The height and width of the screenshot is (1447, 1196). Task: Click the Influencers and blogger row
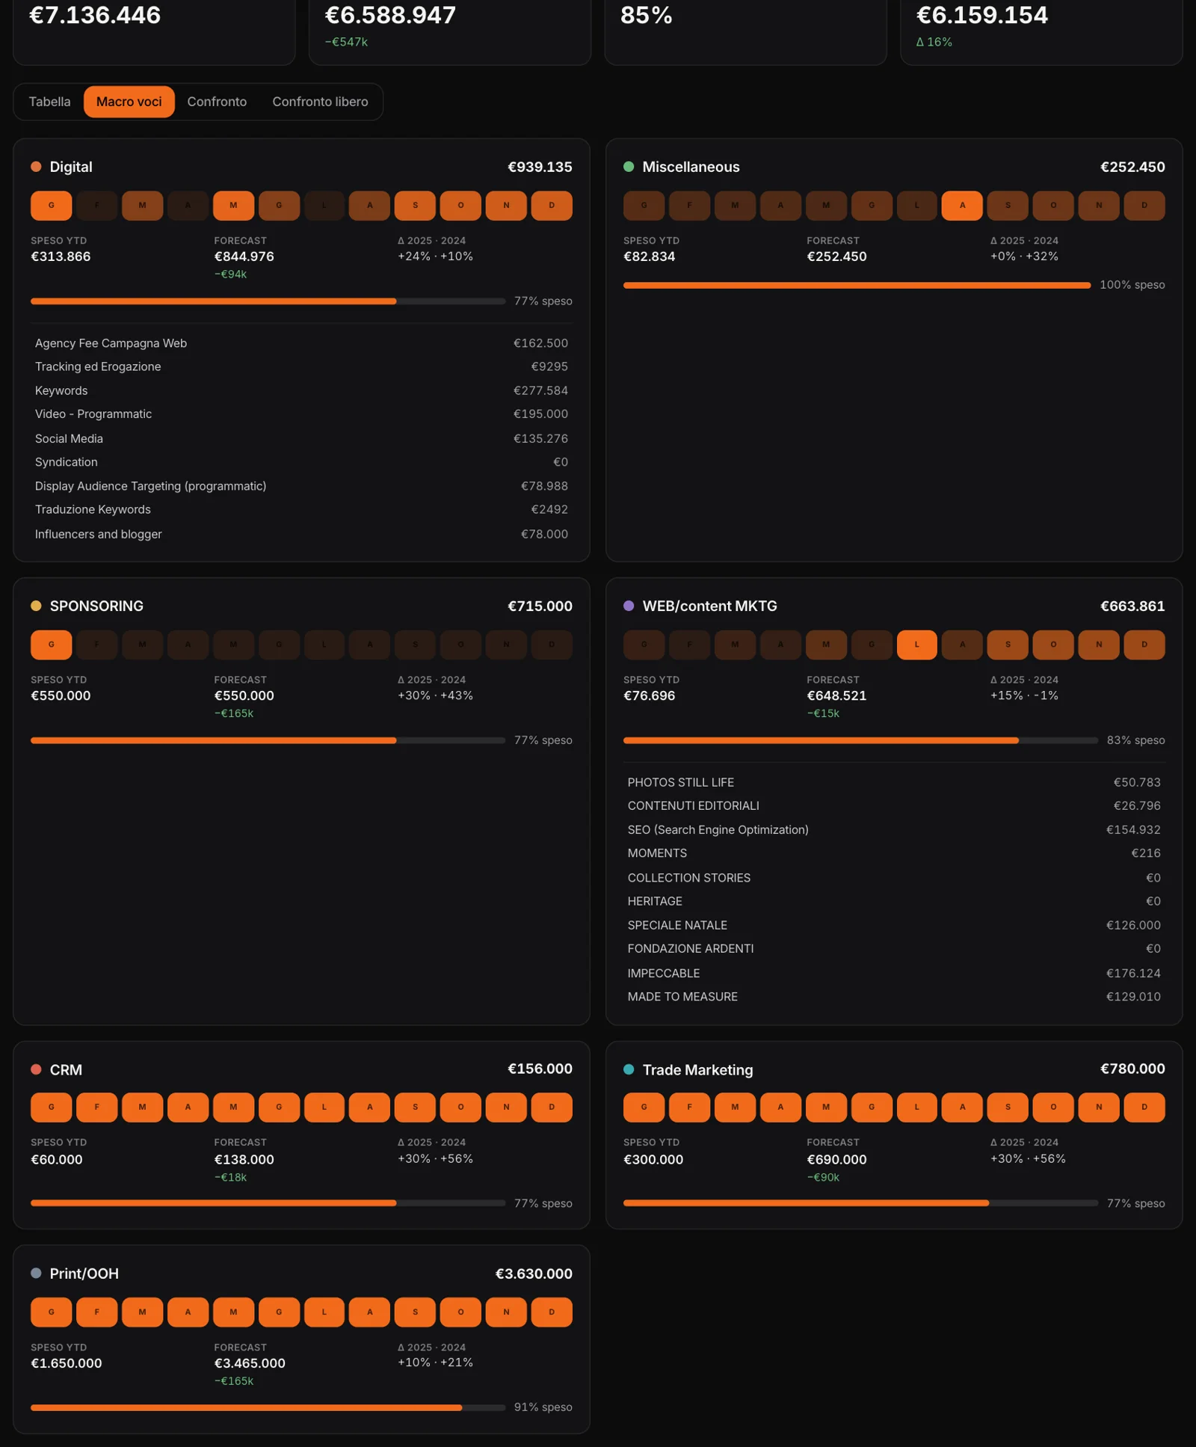(301, 534)
